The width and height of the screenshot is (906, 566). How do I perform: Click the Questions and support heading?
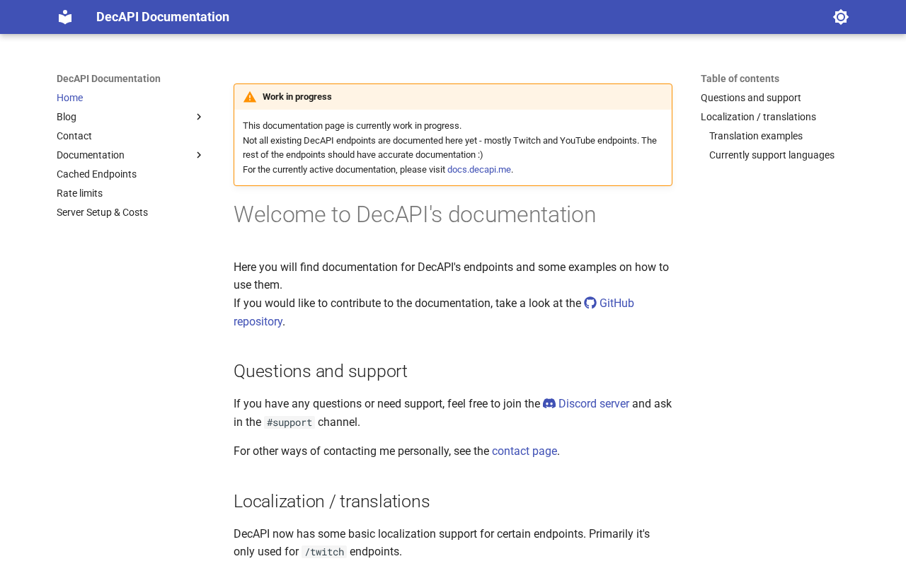click(321, 371)
